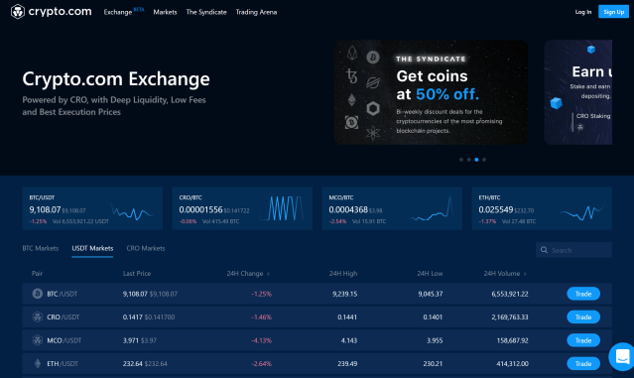Open the Exchange menu item

click(x=118, y=12)
